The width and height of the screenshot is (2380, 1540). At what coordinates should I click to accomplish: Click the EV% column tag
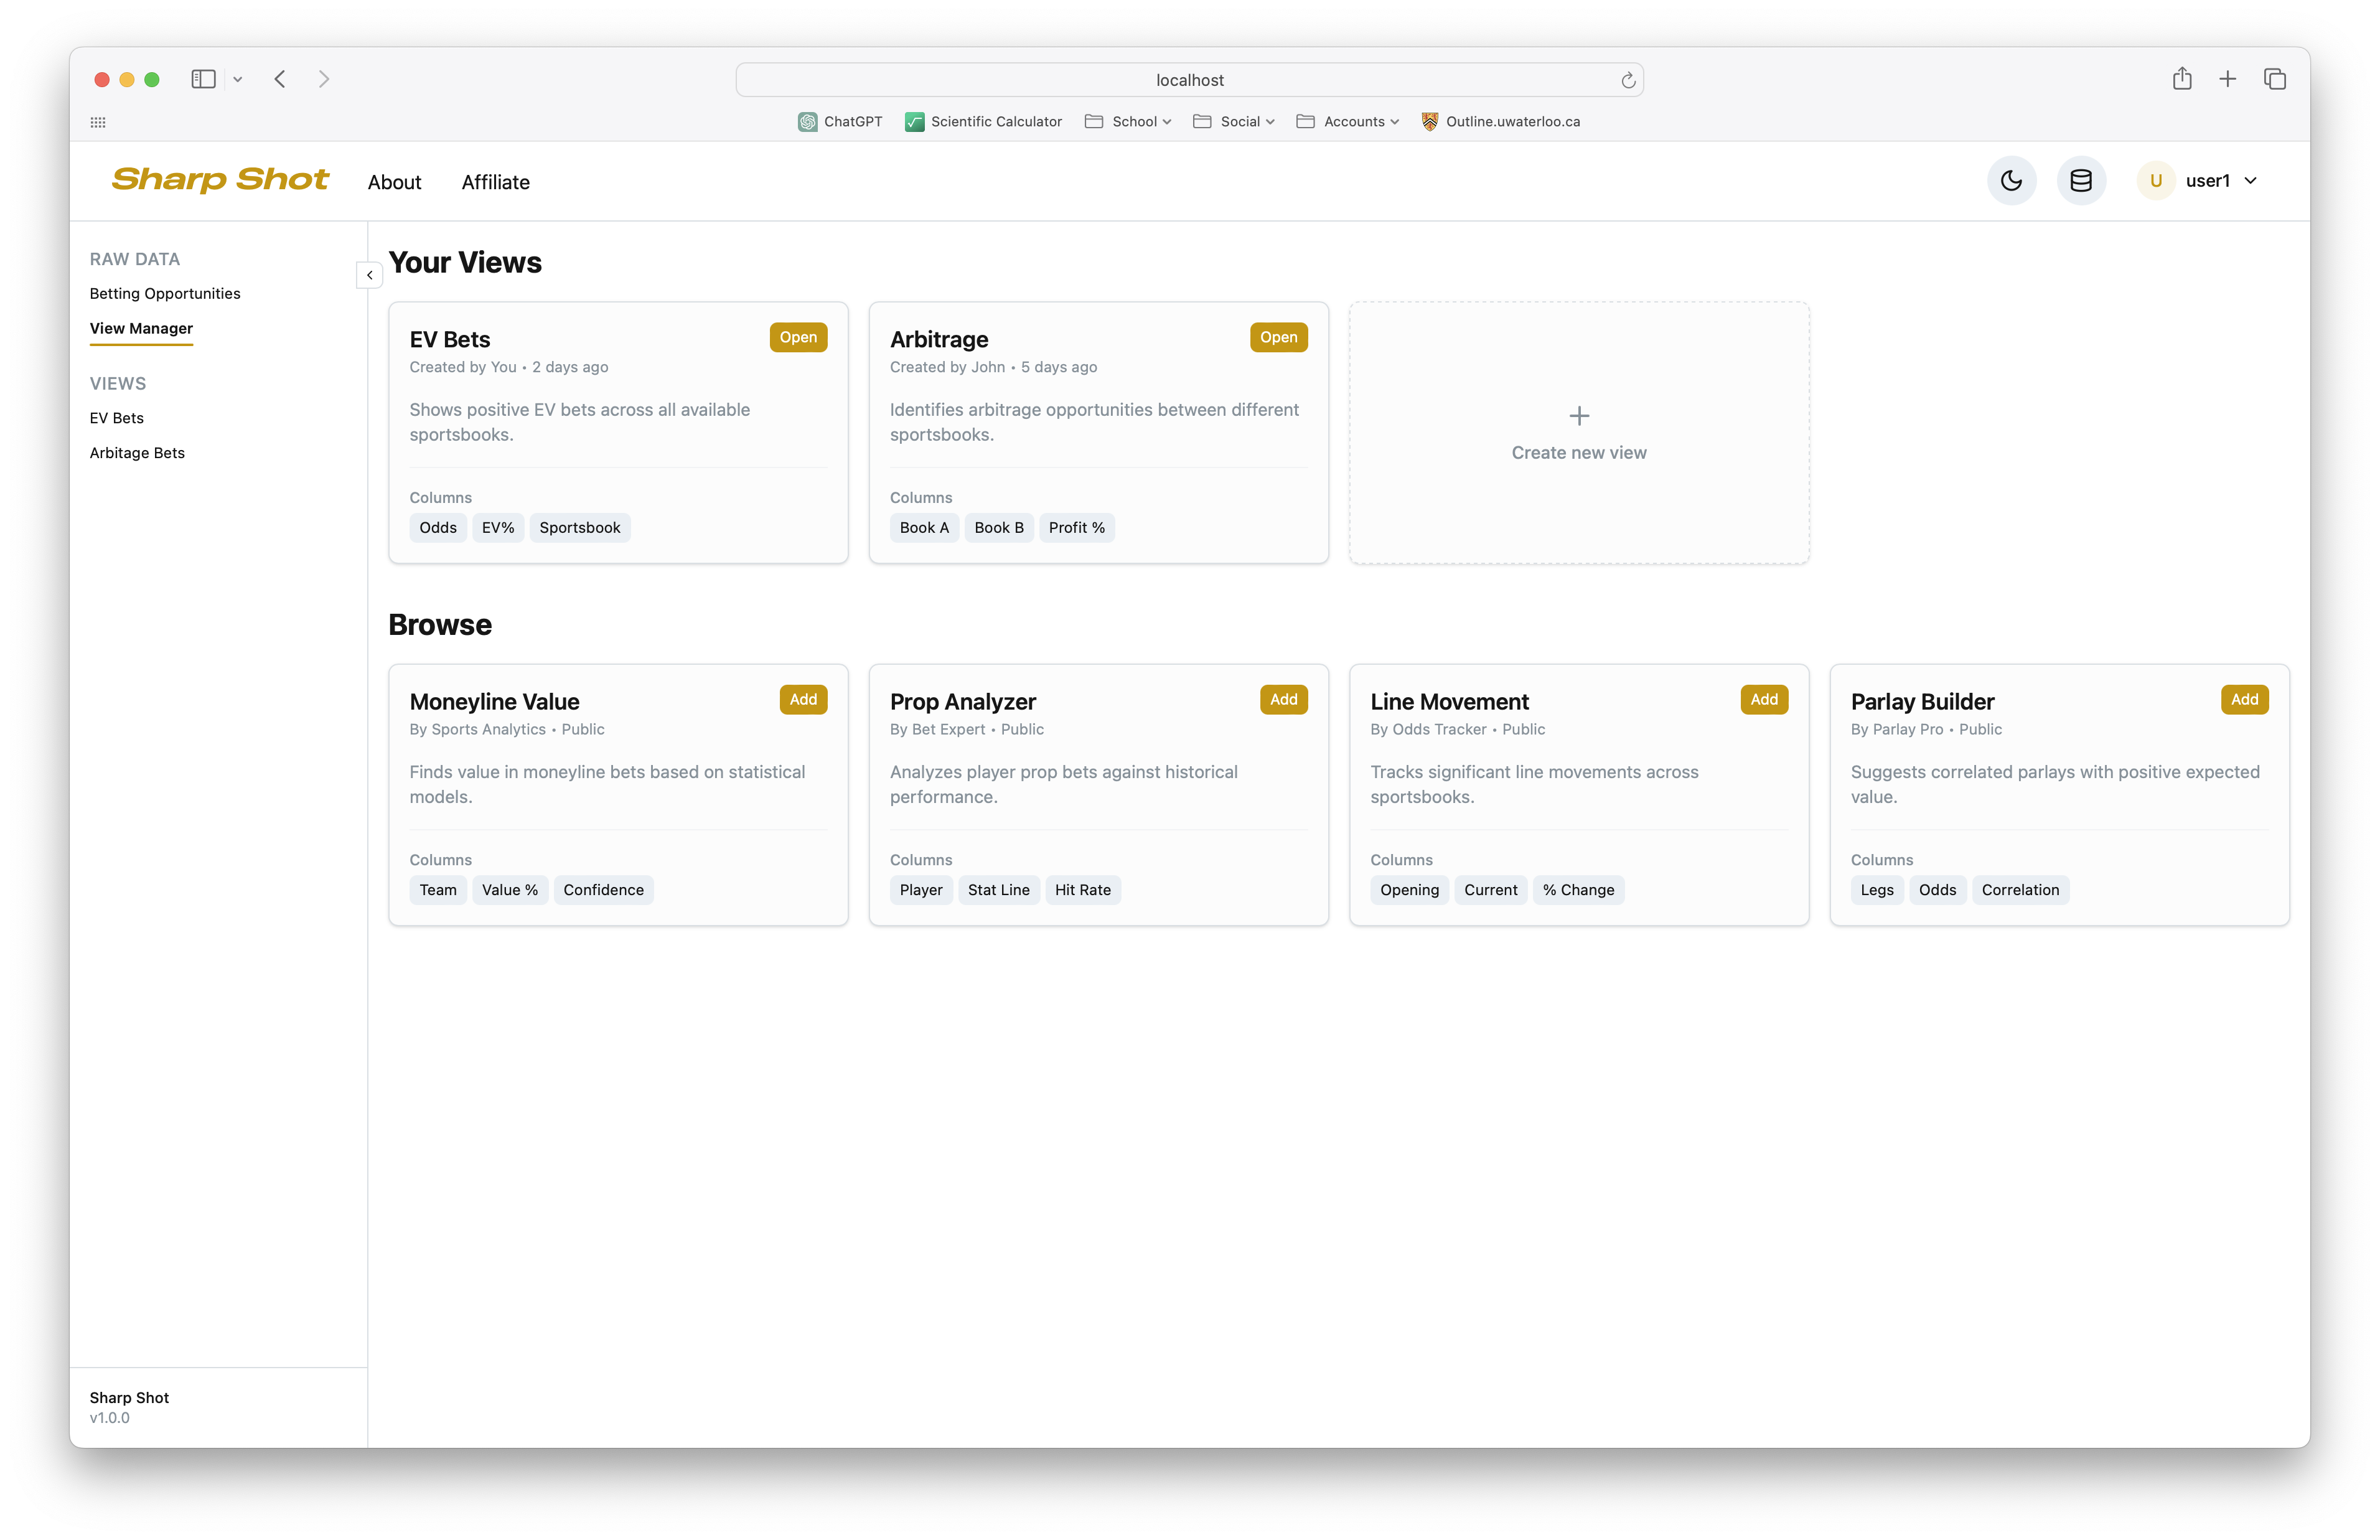coord(498,528)
